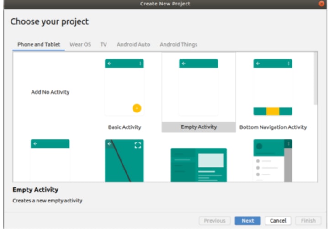Click back arrow in Basic Activity preview

click(110, 64)
